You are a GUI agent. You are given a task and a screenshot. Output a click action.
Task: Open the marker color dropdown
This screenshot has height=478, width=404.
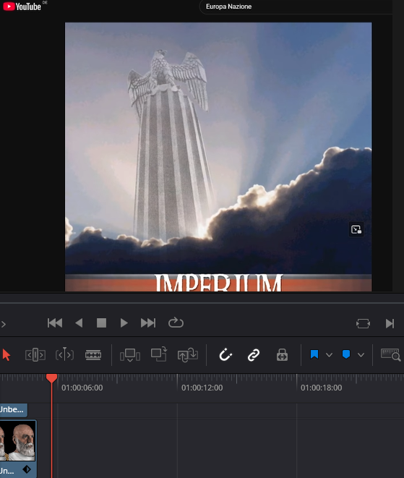pos(361,355)
